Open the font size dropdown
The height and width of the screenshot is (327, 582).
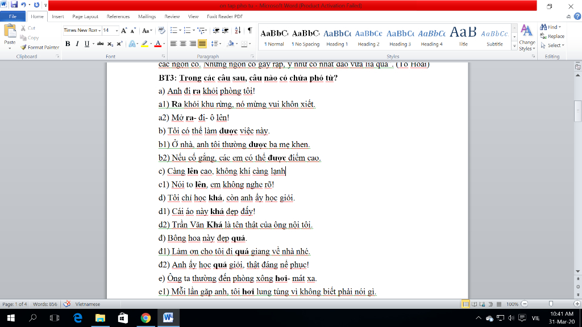117,31
